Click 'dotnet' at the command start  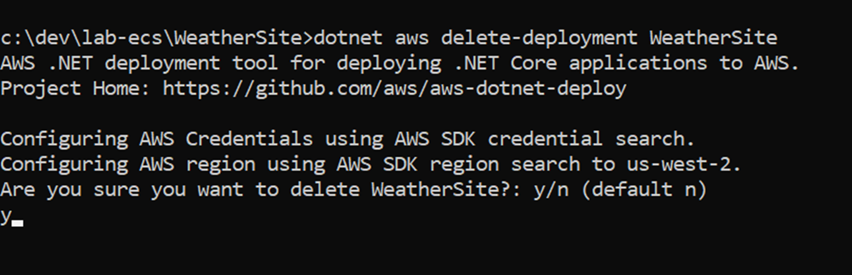click(x=347, y=38)
